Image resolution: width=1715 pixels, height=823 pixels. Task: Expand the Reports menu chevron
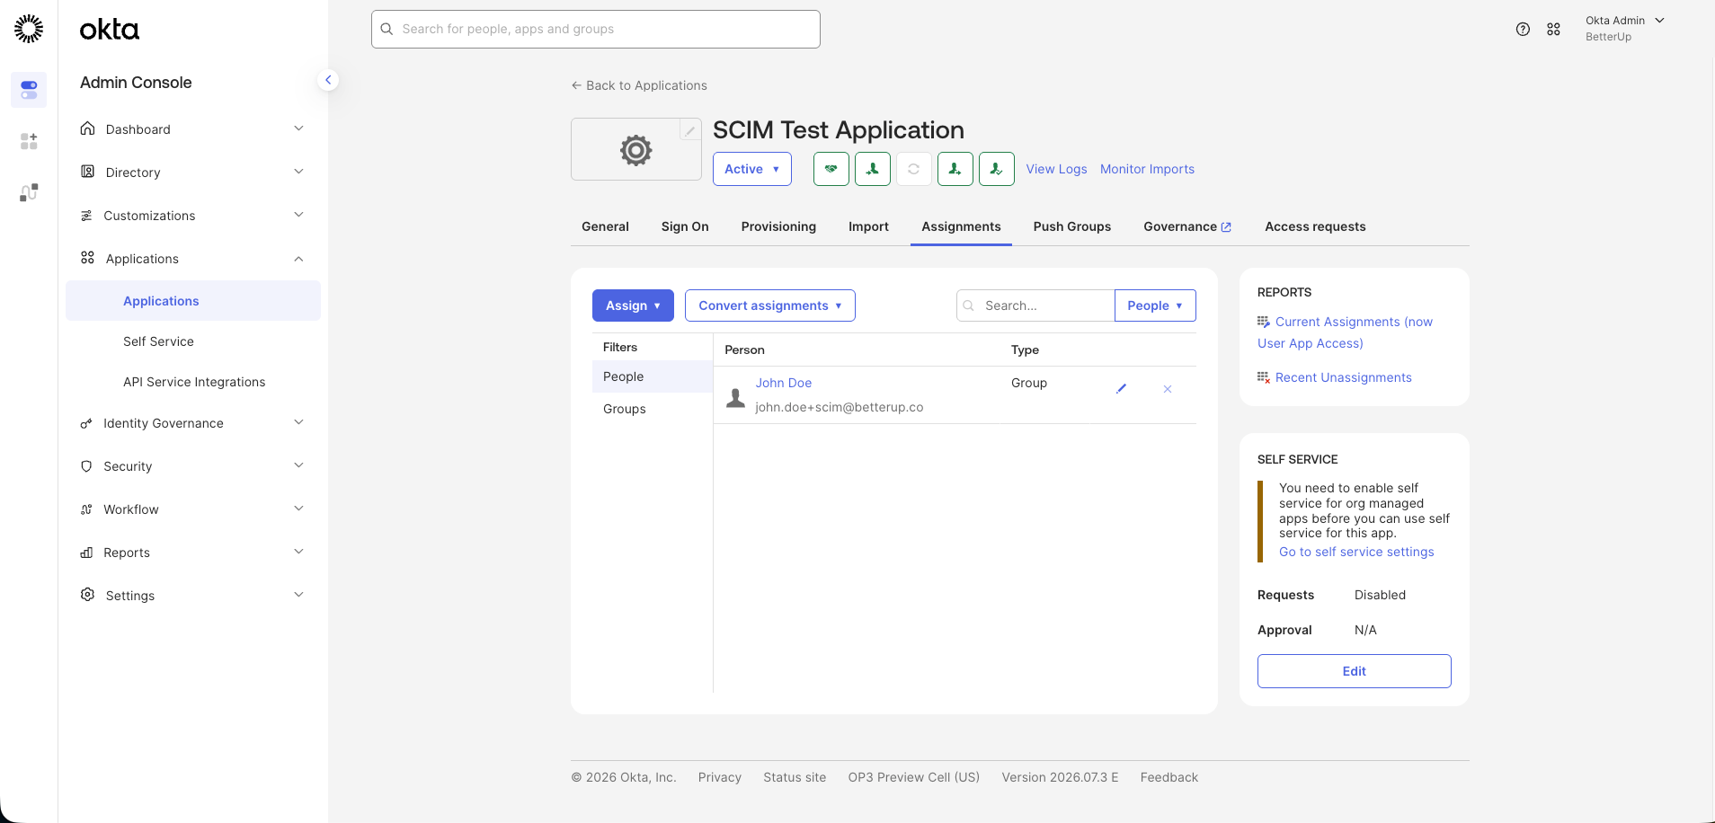coord(298,552)
